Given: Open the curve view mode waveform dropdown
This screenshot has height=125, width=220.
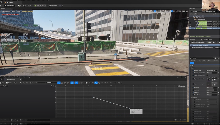Looking at the screenshot, I should point(16,83).
